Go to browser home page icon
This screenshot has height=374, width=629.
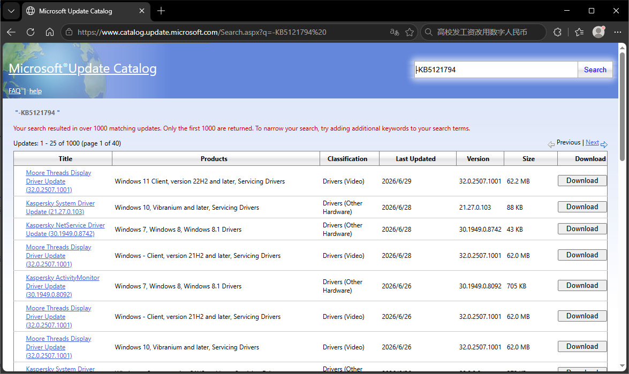[50, 32]
